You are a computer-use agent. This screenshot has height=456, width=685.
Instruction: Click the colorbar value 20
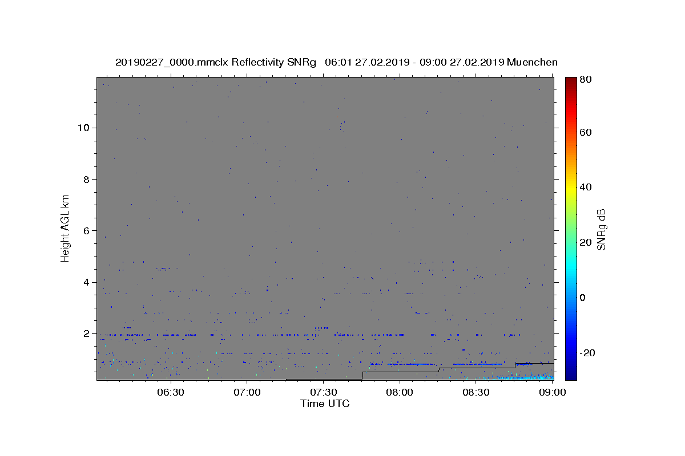586,242
